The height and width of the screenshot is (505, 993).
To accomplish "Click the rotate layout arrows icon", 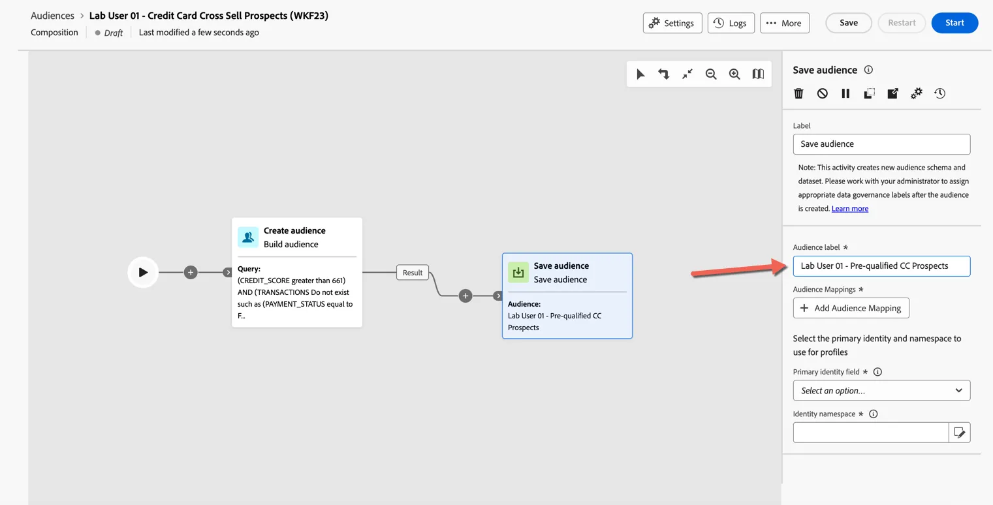I will click(x=664, y=74).
